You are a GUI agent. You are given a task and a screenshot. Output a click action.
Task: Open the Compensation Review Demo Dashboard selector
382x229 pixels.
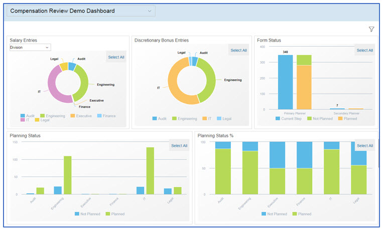(x=81, y=11)
